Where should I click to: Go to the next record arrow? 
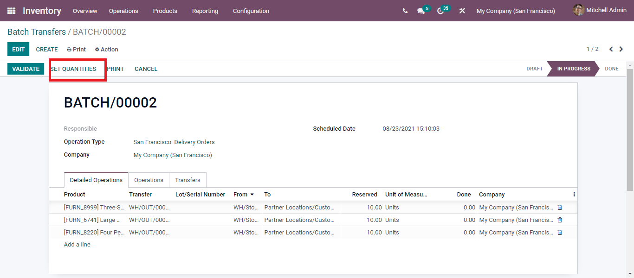pyautogui.click(x=621, y=49)
